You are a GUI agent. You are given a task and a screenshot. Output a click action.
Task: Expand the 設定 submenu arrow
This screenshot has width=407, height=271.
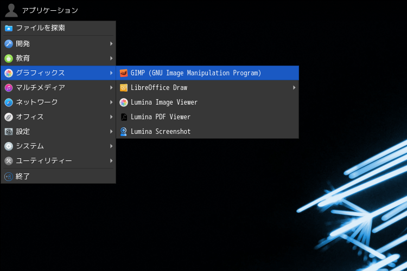pos(111,132)
